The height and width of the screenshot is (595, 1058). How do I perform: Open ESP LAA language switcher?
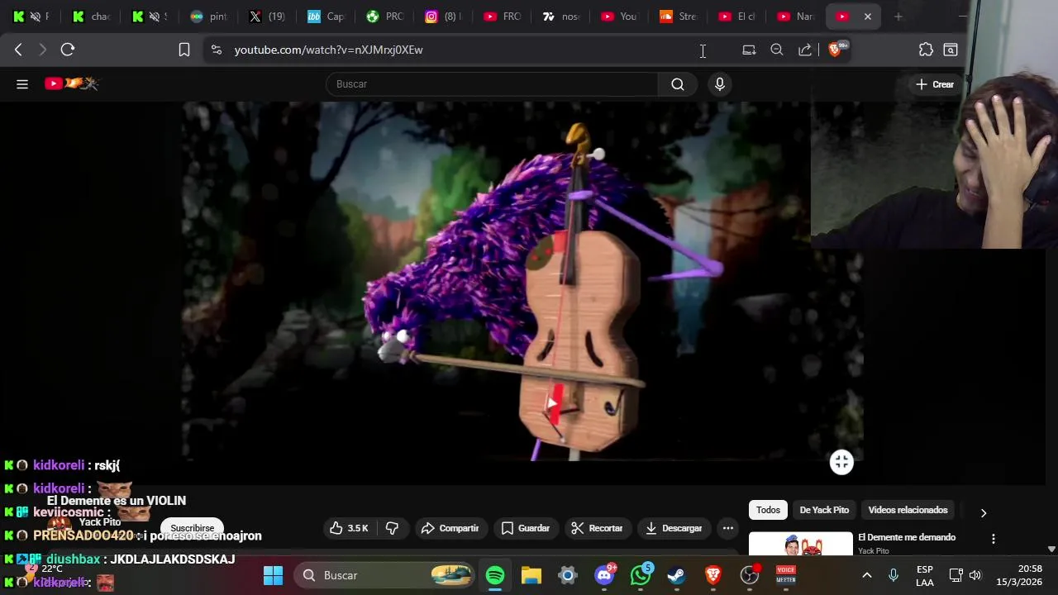(925, 575)
